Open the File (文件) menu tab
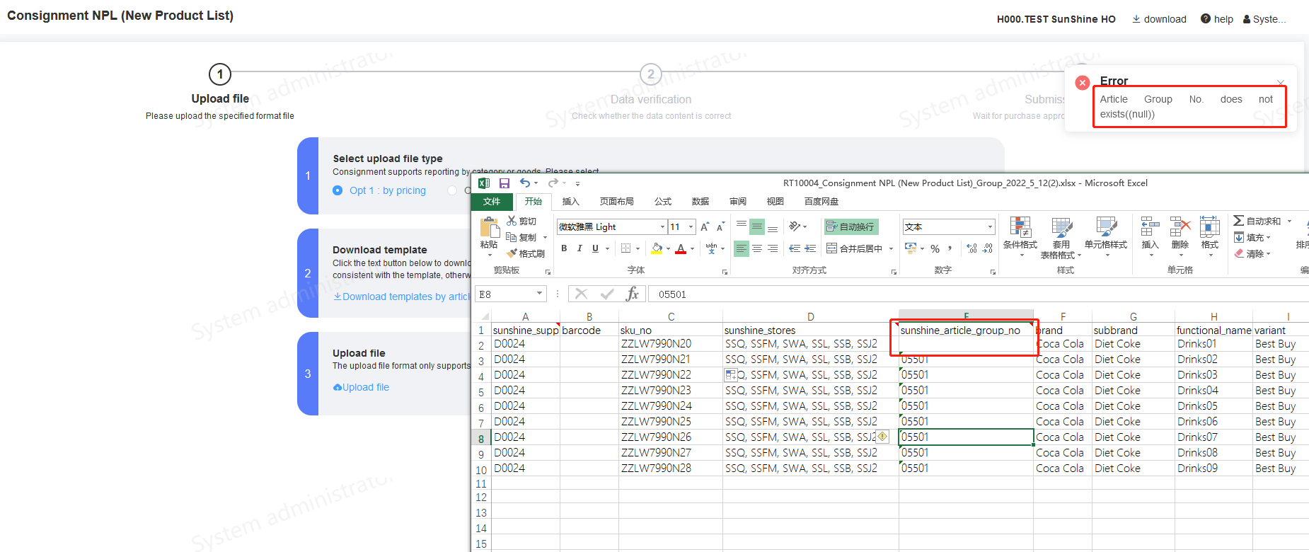Screen dimensions: 1309x552 (492, 202)
